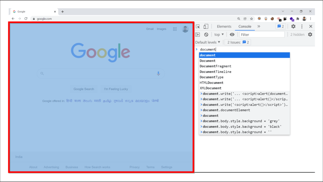Open console settings gear next to hidden count
323x182 pixels.
pos(310,35)
